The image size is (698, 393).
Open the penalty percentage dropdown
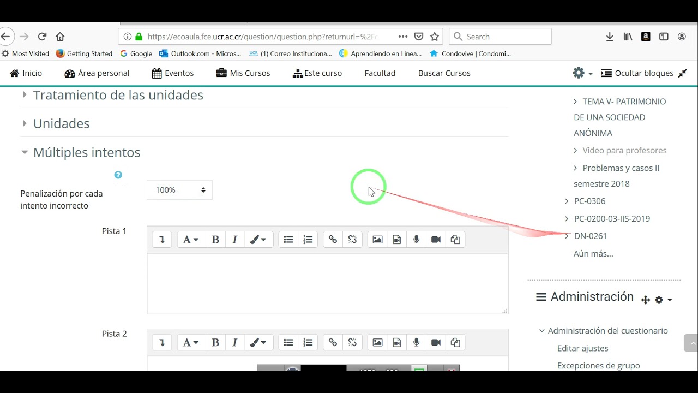[179, 190]
